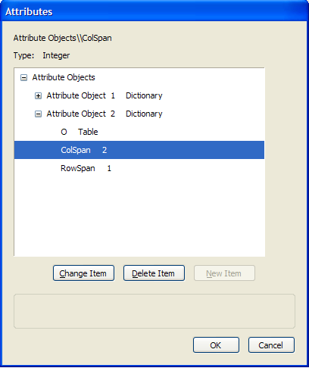This screenshot has height=368, width=309.
Task: Click the blank tree area below RowSpan
Action: tap(139, 216)
